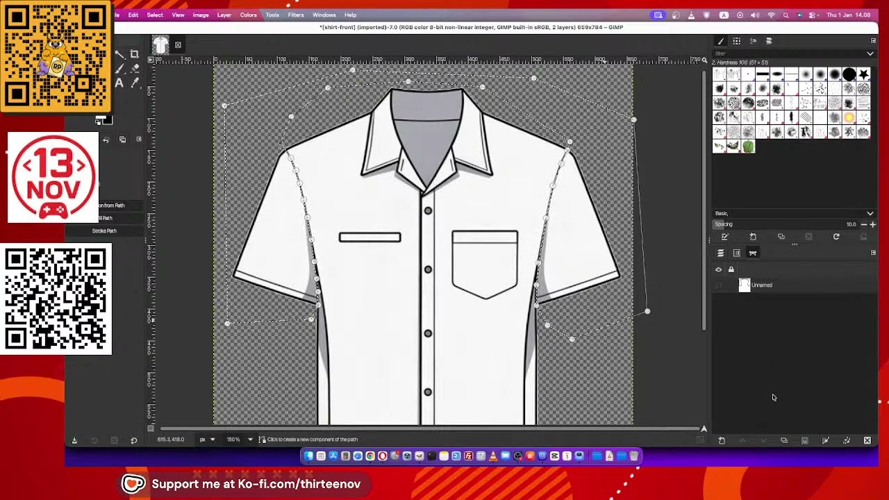The width and height of the screenshot is (889, 500).
Task: Open the brushes dock configure menu
Action: click(873, 41)
